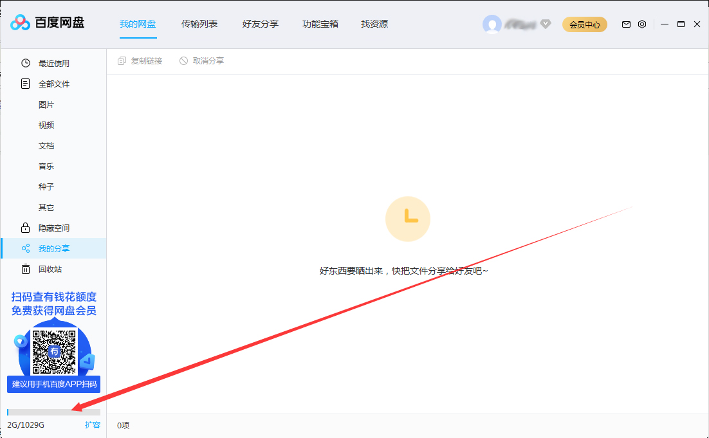Expand the membership level chevron beside username
This screenshot has height=438, width=709.
(545, 24)
